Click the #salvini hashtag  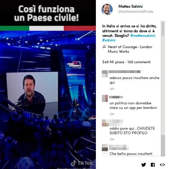coord(109,40)
